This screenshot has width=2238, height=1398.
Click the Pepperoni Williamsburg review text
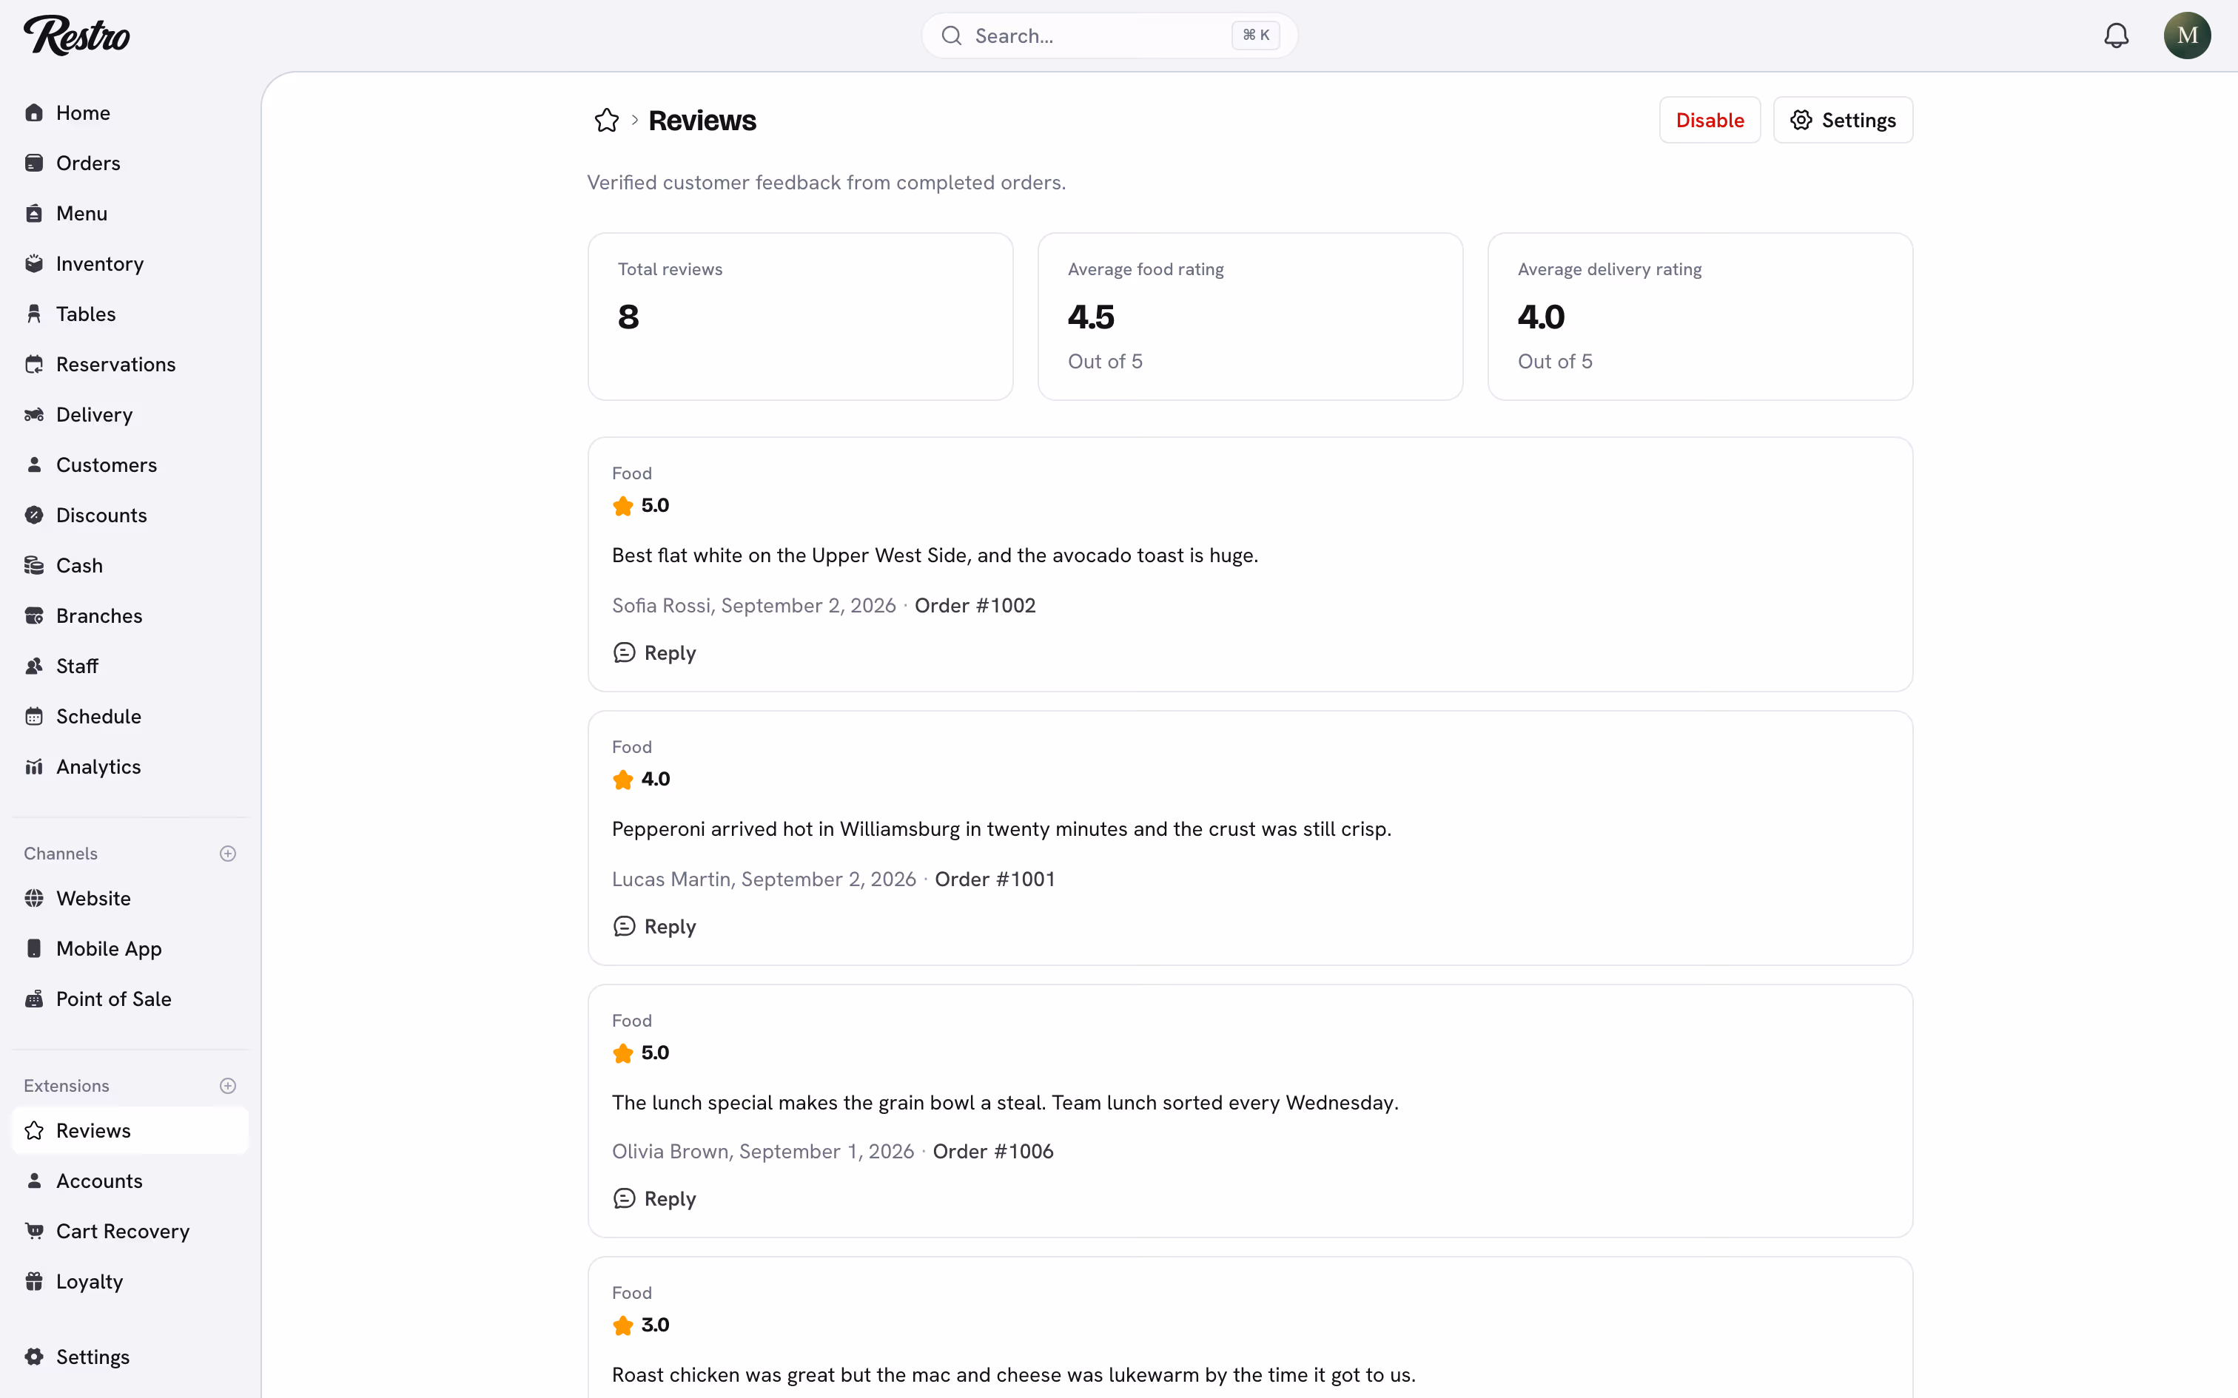pos(1001,829)
